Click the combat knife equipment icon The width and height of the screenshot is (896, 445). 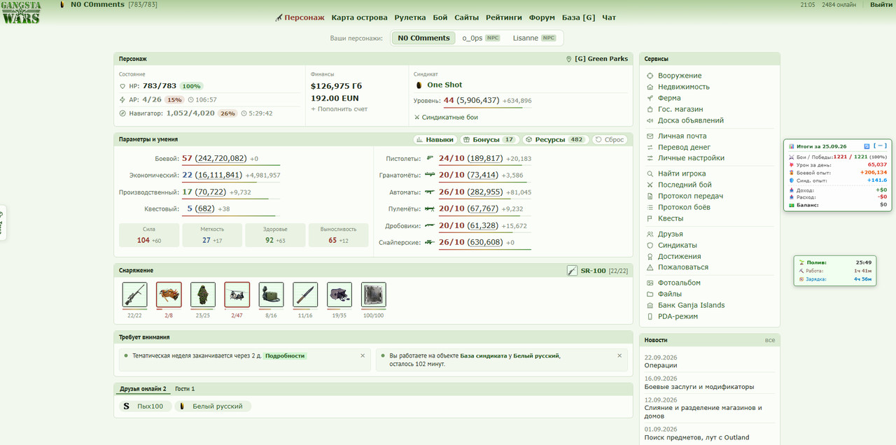point(305,295)
